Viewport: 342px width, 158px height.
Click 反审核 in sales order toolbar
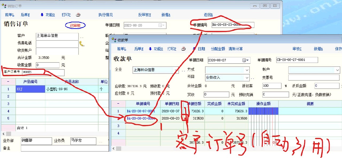tap(144, 15)
